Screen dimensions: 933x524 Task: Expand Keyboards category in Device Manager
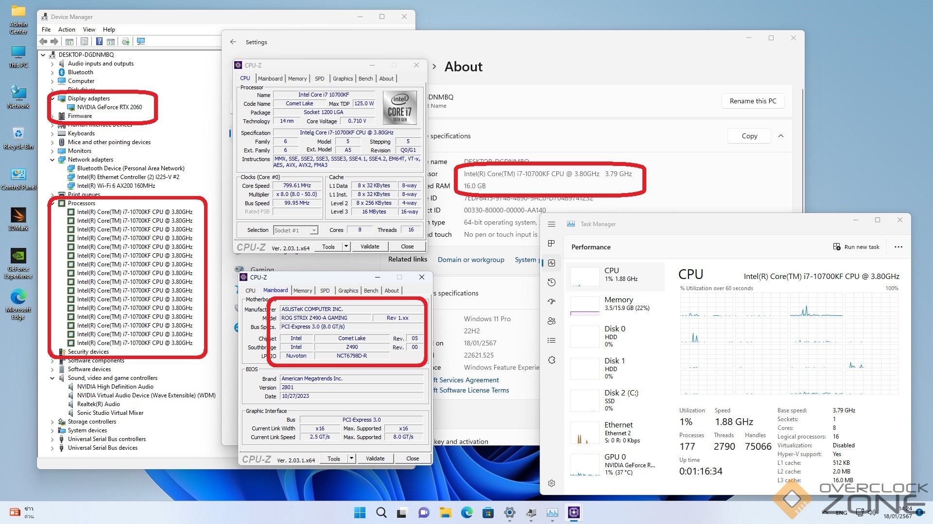(x=52, y=133)
